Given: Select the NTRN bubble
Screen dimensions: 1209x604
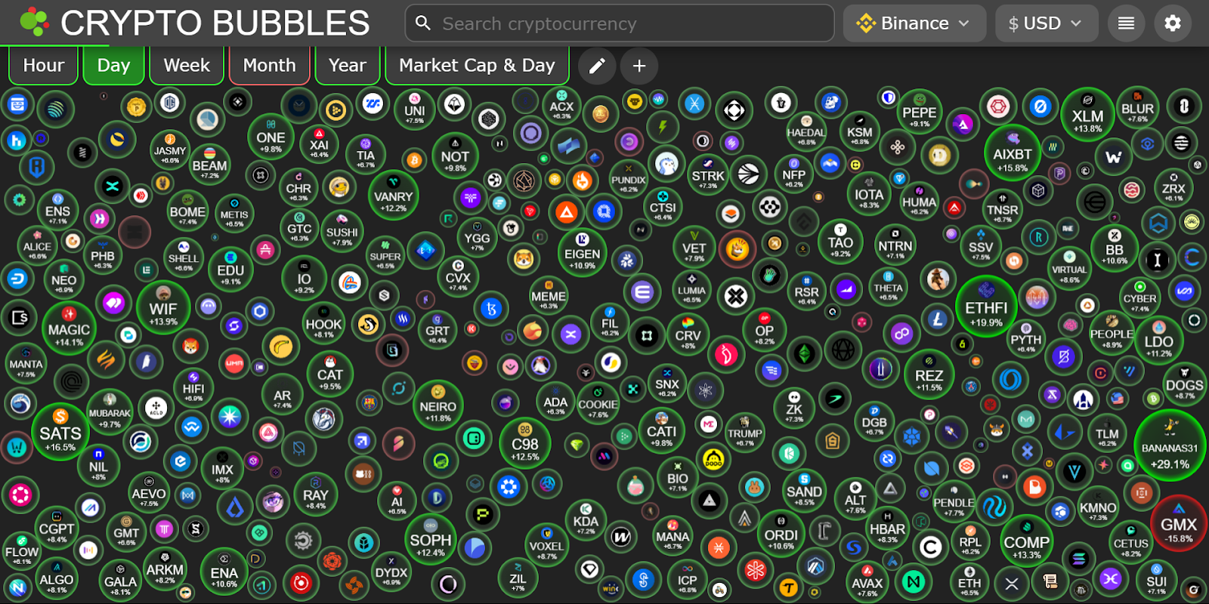Looking at the screenshot, I should click(x=895, y=245).
